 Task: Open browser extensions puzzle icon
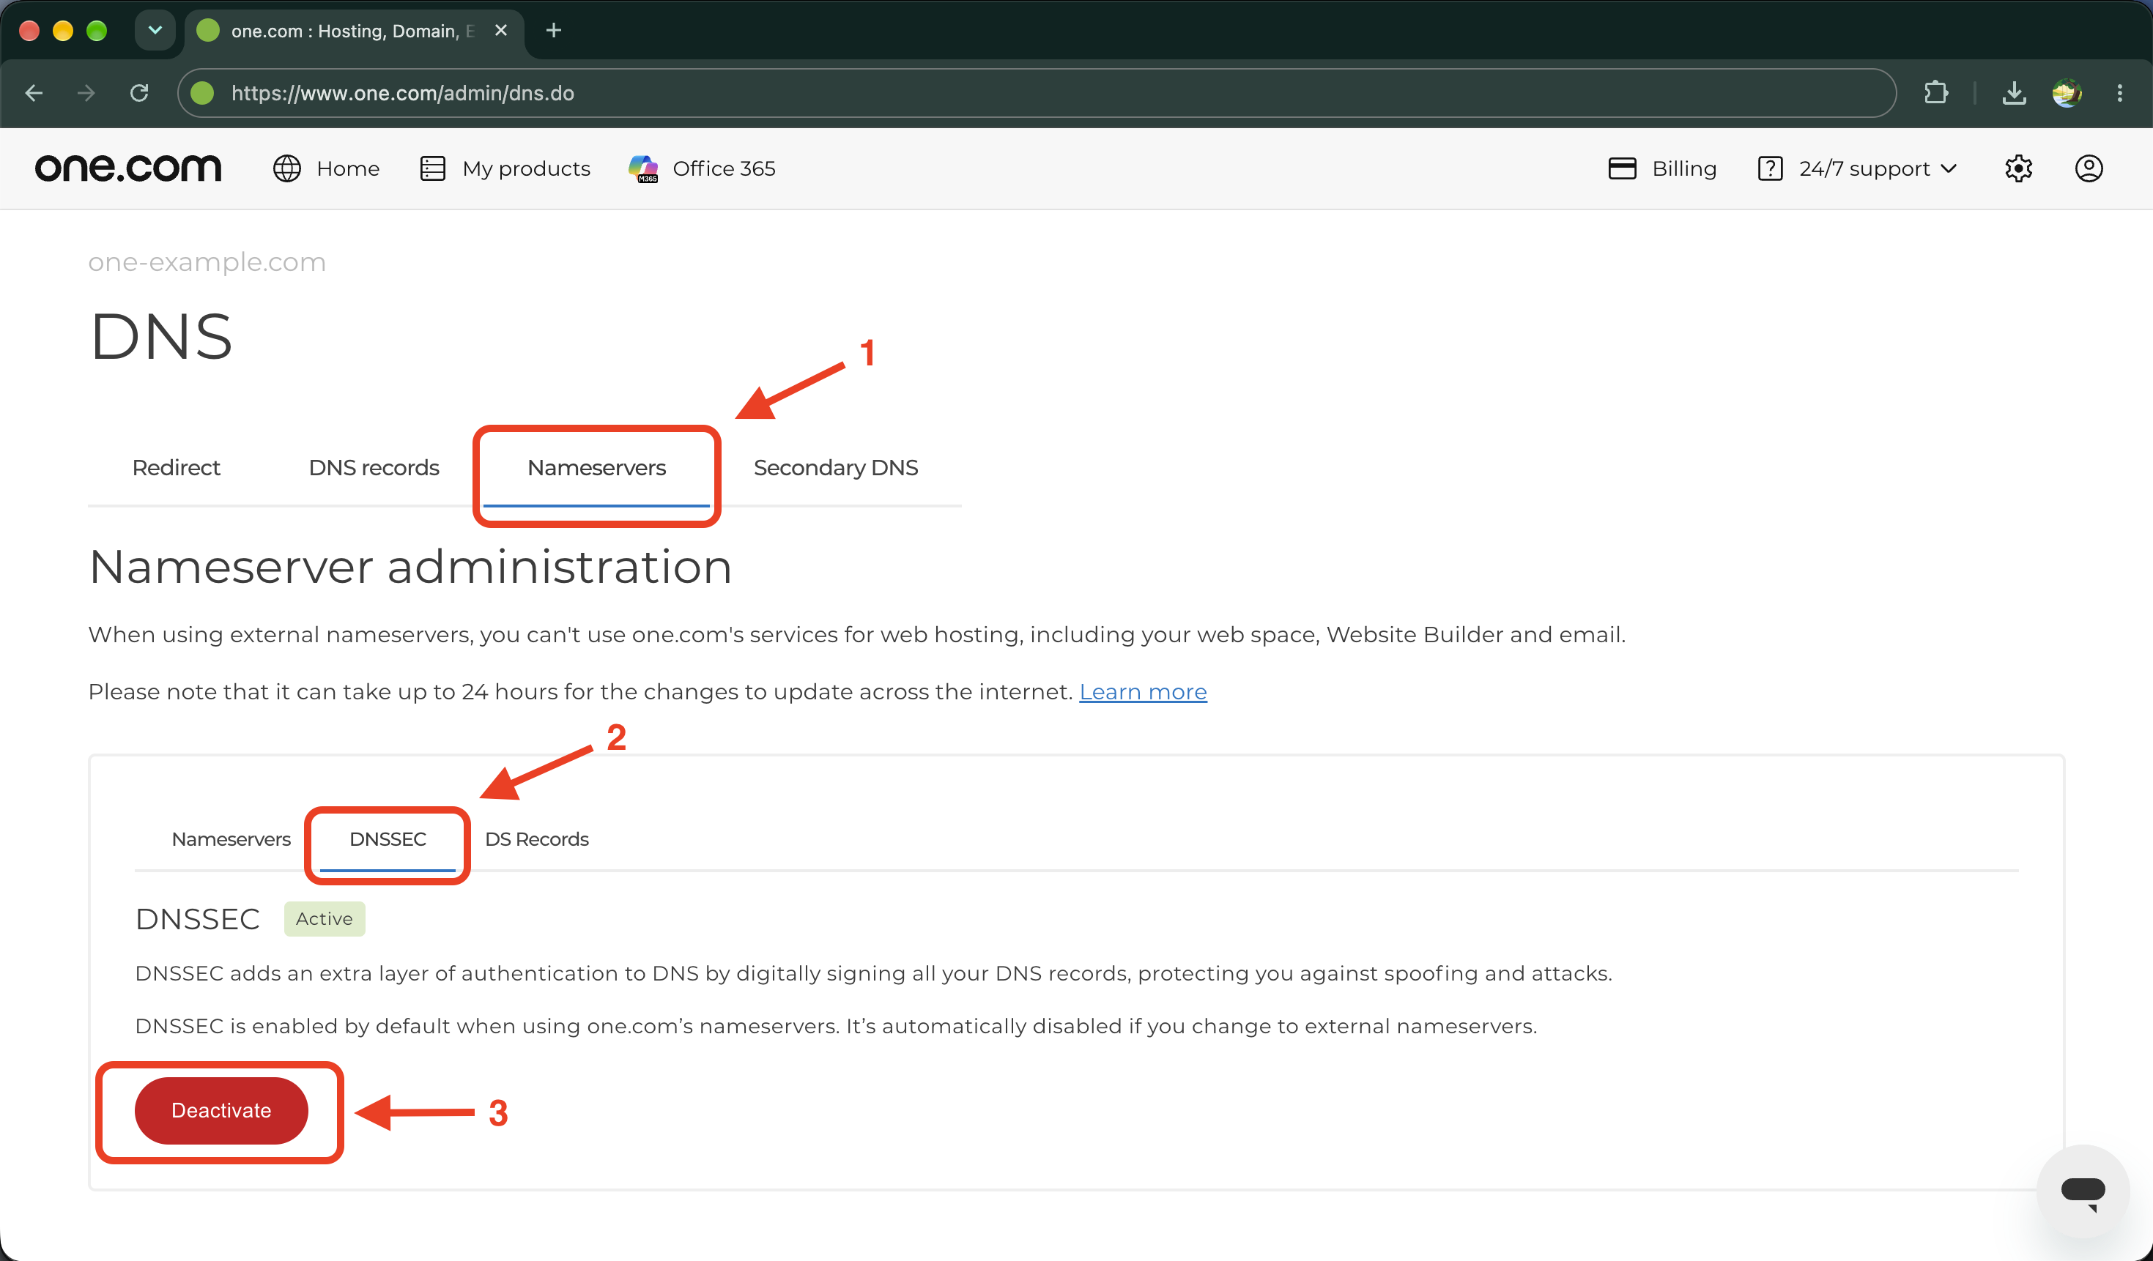pyautogui.click(x=1936, y=92)
